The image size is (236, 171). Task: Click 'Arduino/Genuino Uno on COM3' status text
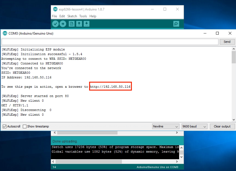(157, 167)
